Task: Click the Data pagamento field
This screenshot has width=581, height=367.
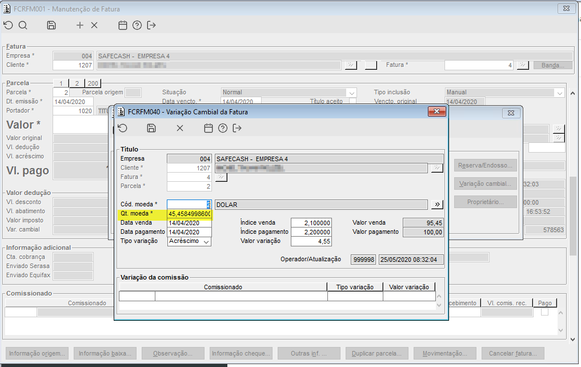Action: [x=189, y=232]
